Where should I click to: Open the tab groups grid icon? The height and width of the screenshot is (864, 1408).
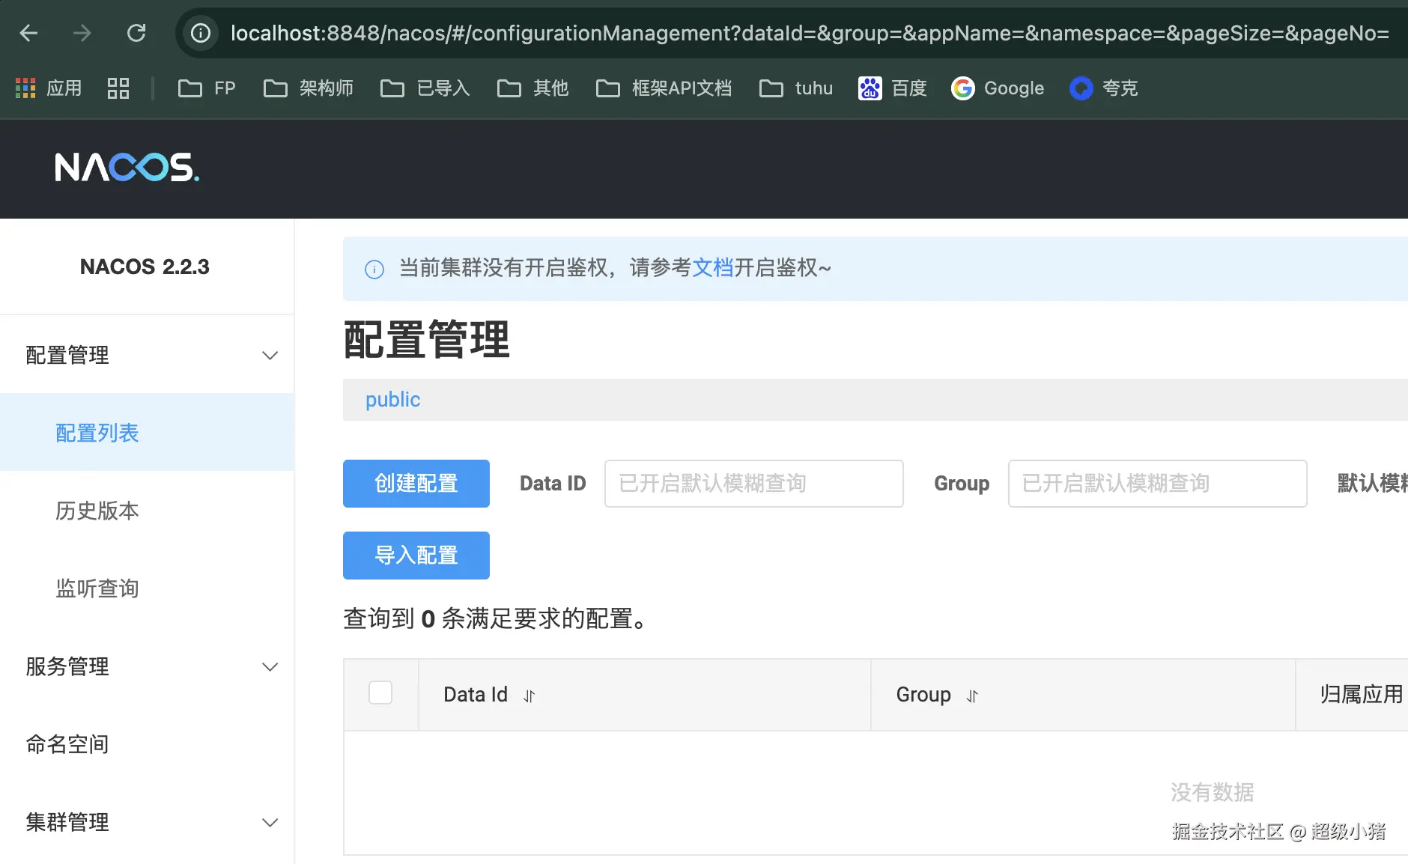(118, 88)
